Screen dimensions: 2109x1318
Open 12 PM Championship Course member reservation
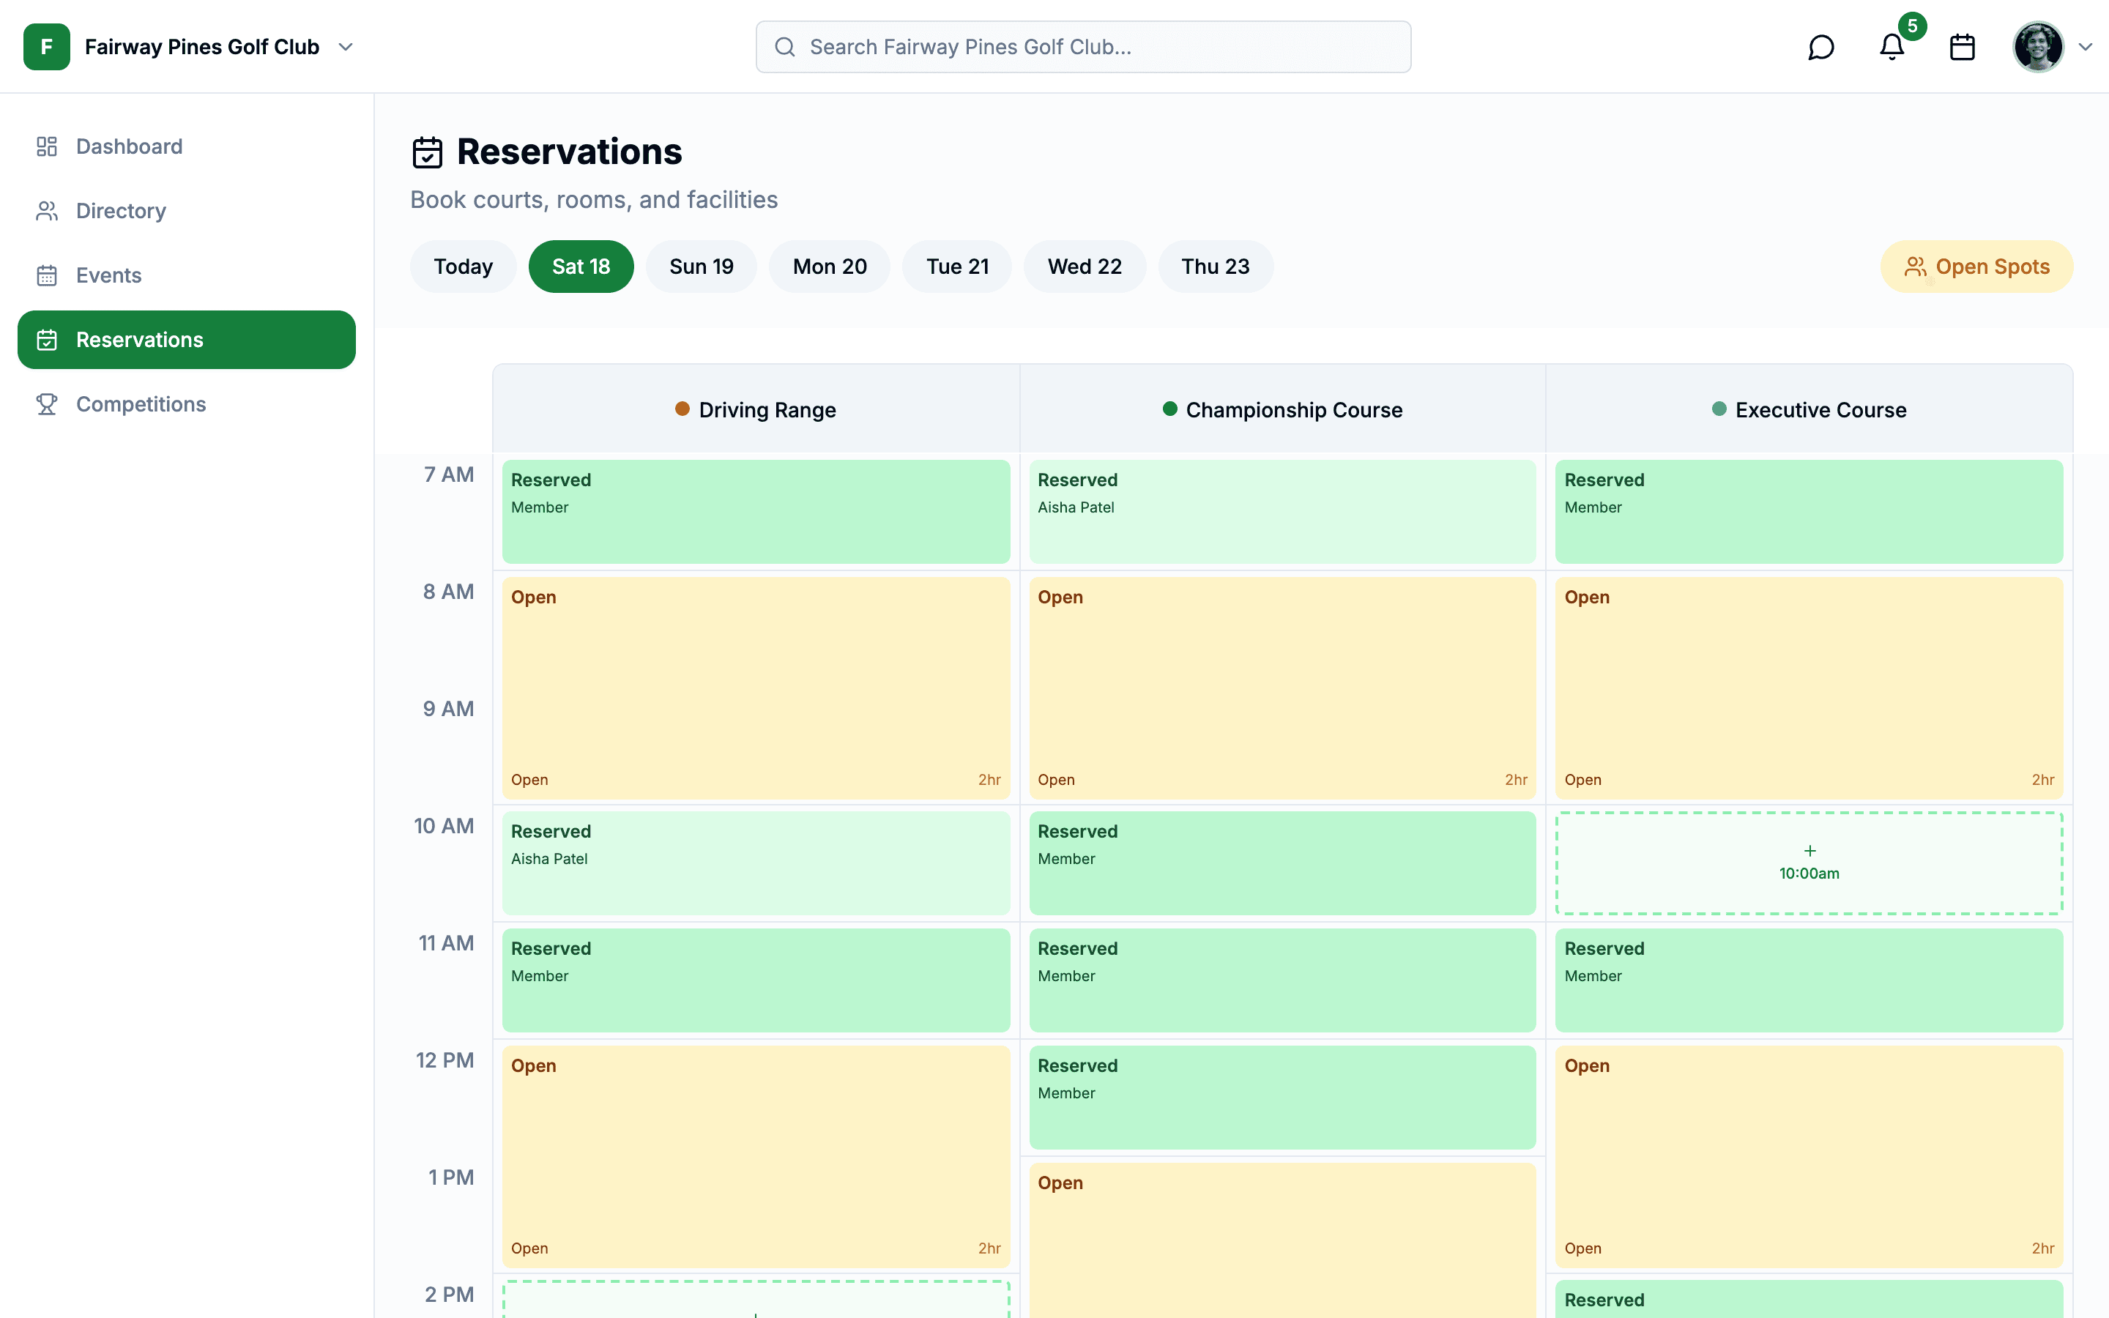point(1282,1098)
